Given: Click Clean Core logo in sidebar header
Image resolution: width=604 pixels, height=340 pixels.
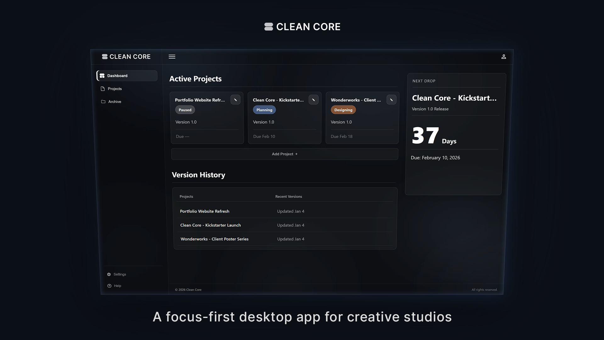Looking at the screenshot, I should [x=126, y=57].
